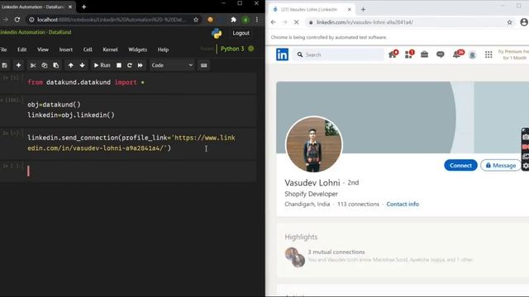The width and height of the screenshot is (529, 297).
Task: Open LinkedIn Work apps grid icon
Action: pos(488,54)
